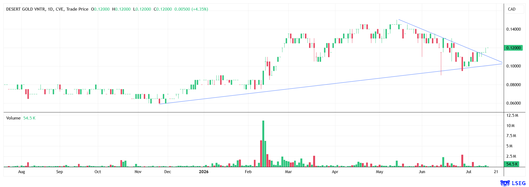
Task: Click the green 54.5 K volume value
Action: (x=29, y=118)
